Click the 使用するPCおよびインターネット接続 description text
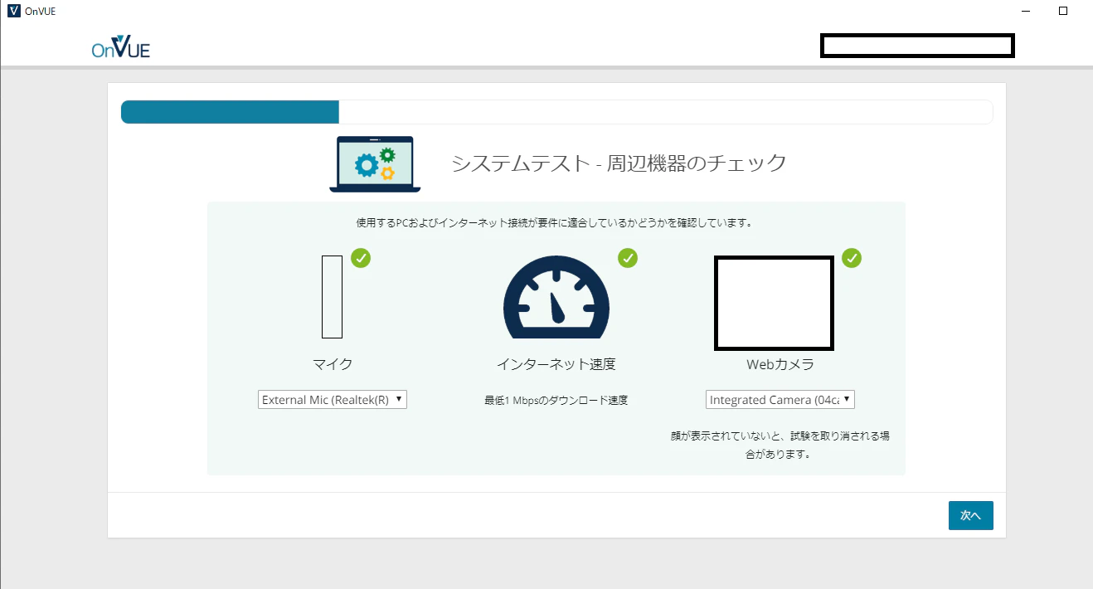The image size is (1093, 589). tap(554, 223)
